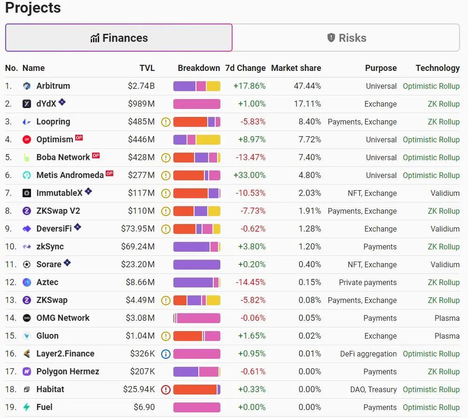Click the dYdX pink breakdown bar

point(197,104)
